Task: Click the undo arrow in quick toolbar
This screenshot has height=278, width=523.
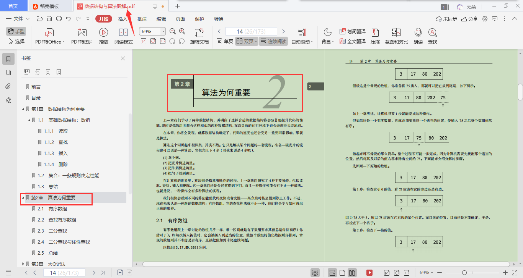Action: point(69,19)
